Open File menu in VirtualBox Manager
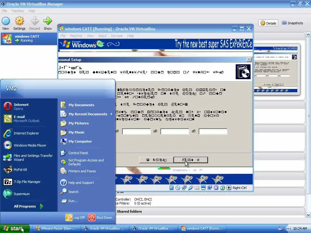The width and height of the screenshot is (311, 233). click(x=5, y=11)
